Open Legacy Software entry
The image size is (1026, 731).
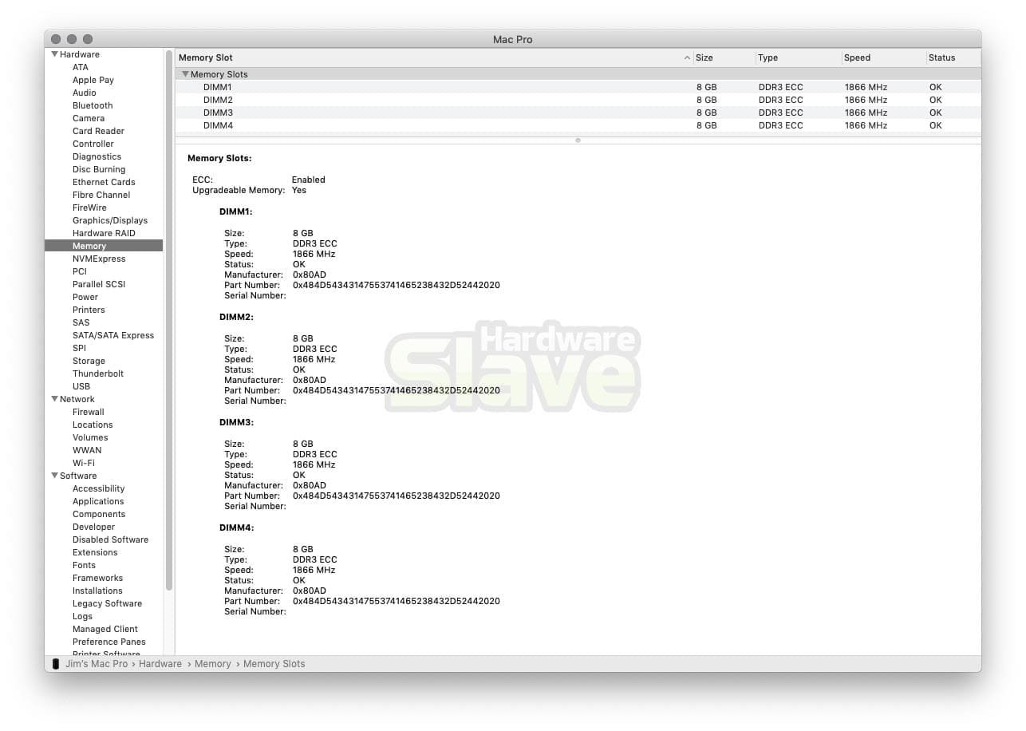click(107, 603)
